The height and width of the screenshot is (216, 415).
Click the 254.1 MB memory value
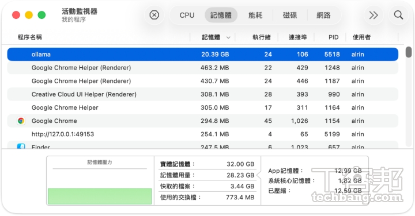click(x=214, y=134)
